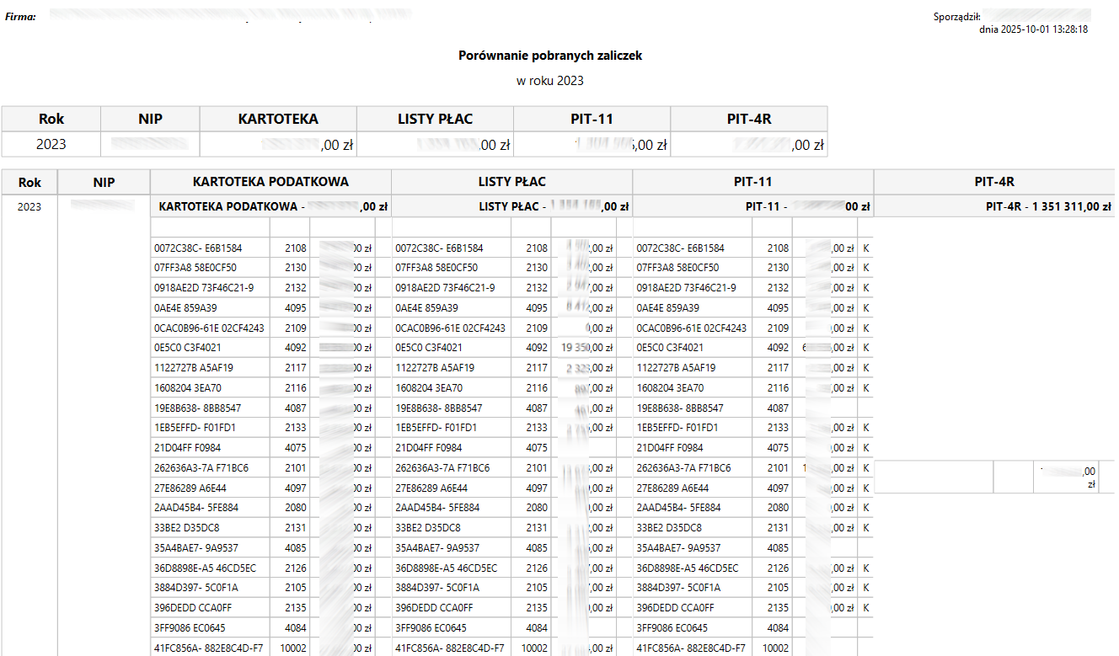Click the Firma label at top left

pyautogui.click(x=21, y=16)
